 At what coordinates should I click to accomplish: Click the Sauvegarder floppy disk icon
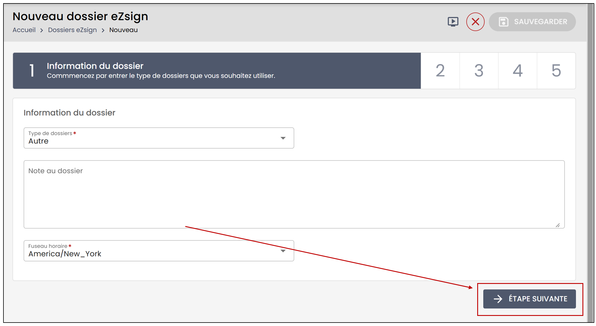click(x=503, y=22)
